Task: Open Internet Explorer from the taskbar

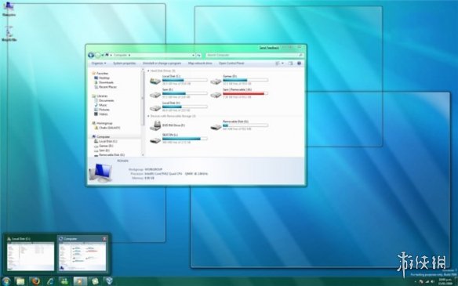Action: pos(50,281)
